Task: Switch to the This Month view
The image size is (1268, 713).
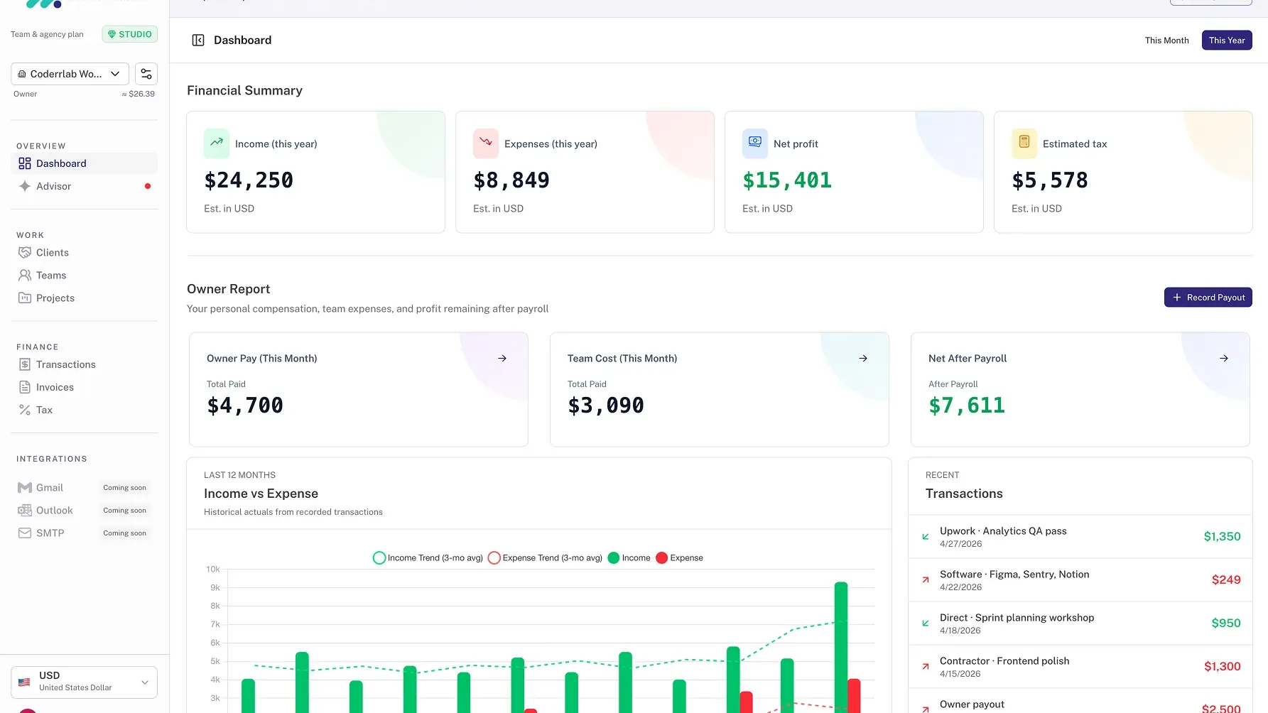Action: point(1166,40)
